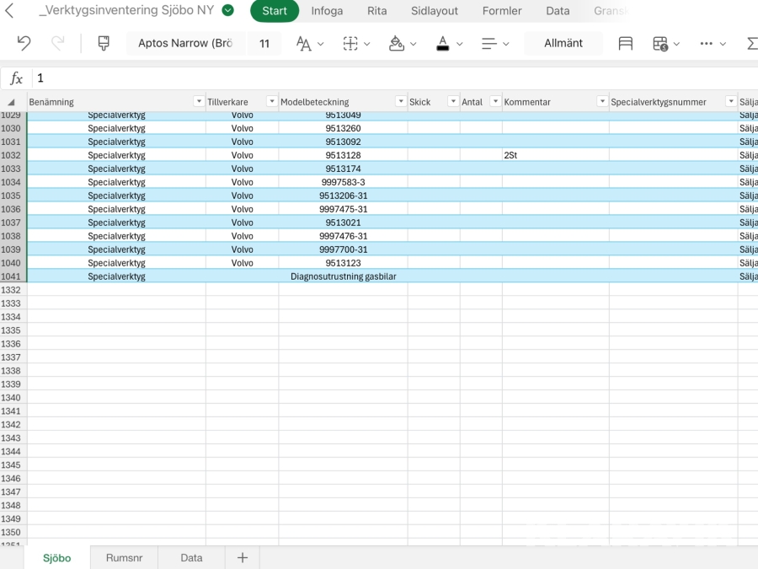The image size is (758, 569).
Task: Select the cell containing Diagnosutrustning gasbilar
Action: coord(343,276)
